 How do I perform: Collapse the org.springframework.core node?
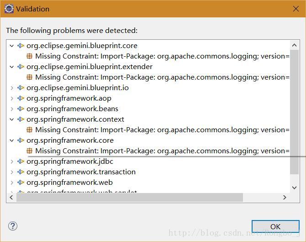12,140
